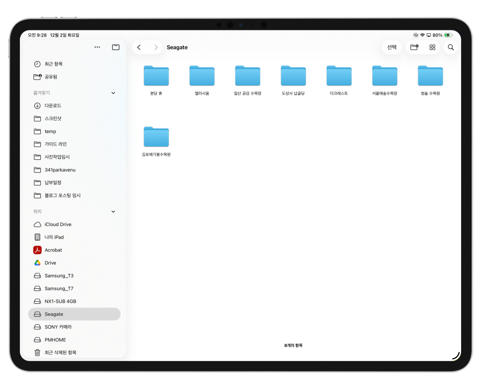Screen dimensions: 481x391
Task: Open the 청솔 수목원 folder
Action: tap(430, 80)
